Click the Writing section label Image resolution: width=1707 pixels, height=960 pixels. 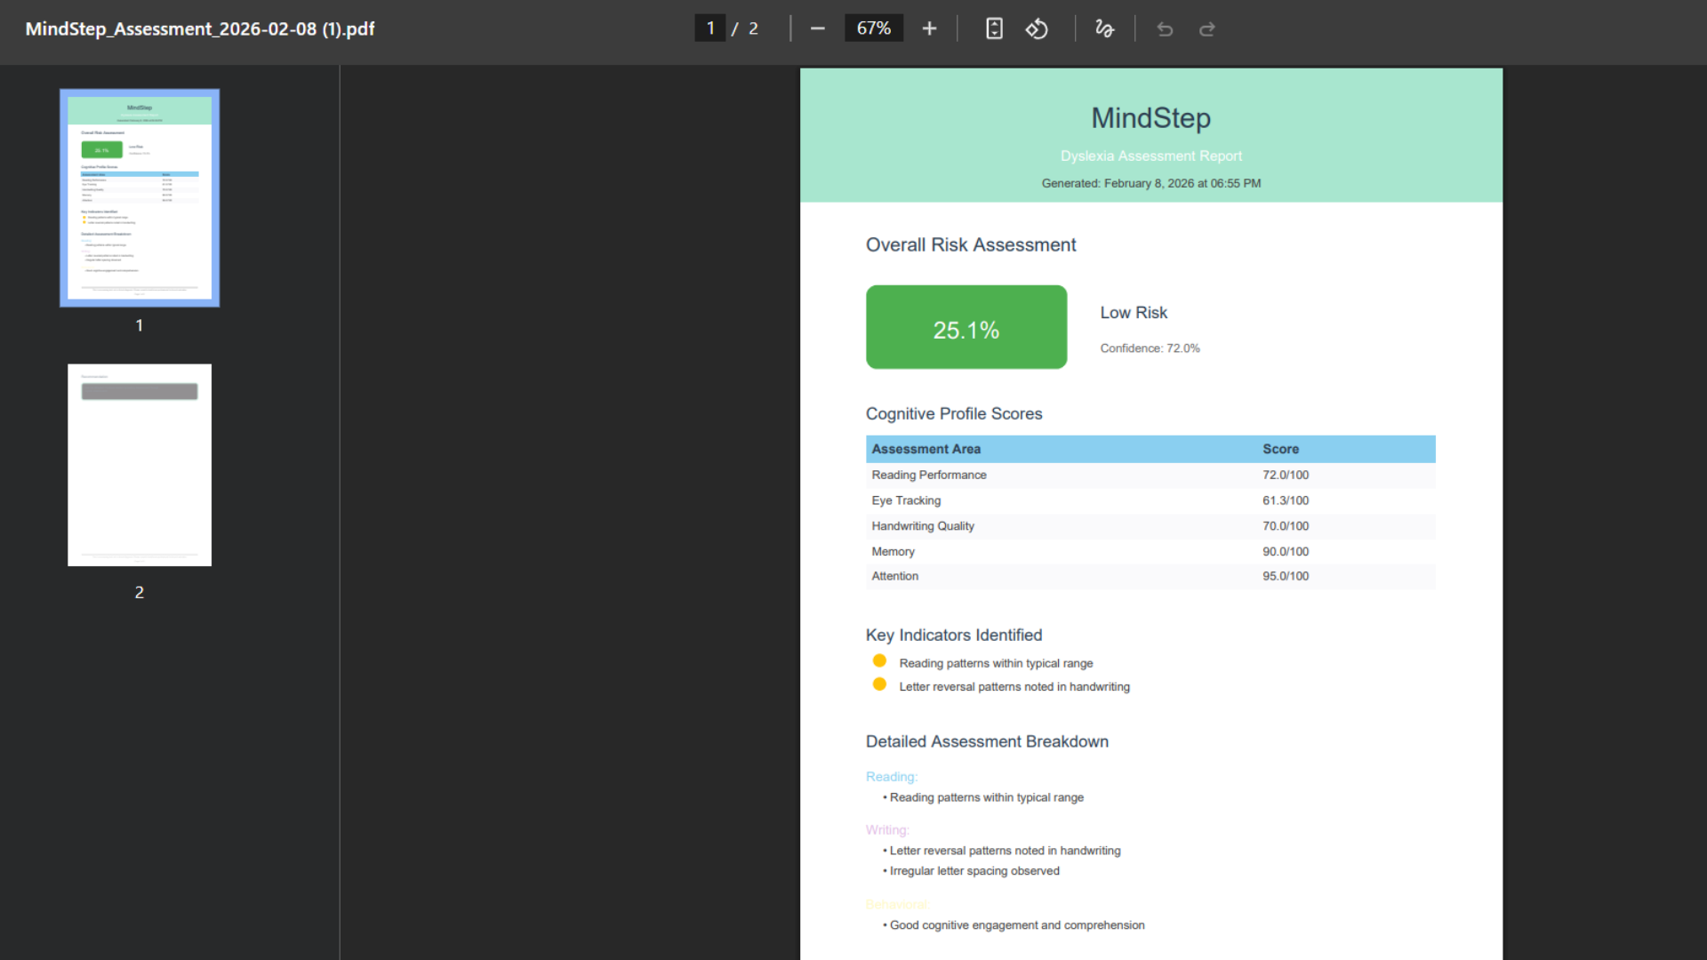click(x=887, y=830)
